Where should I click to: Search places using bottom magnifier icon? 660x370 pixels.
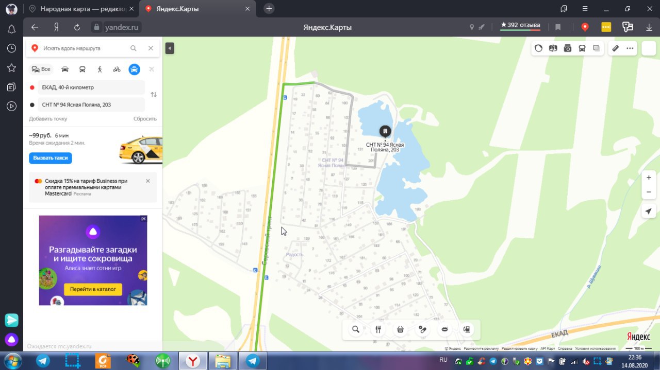pyautogui.click(x=356, y=329)
